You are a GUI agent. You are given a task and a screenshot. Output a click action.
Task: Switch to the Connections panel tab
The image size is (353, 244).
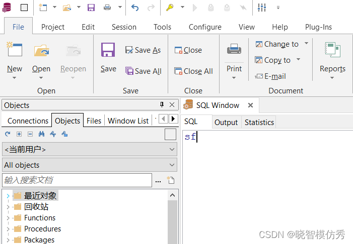click(x=28, y=121)
